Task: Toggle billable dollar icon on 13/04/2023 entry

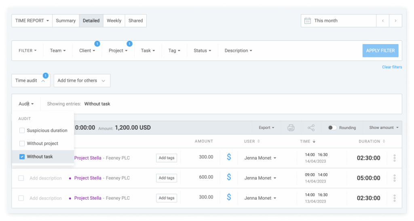Action: pyautogui.click(x=229, y=197)
